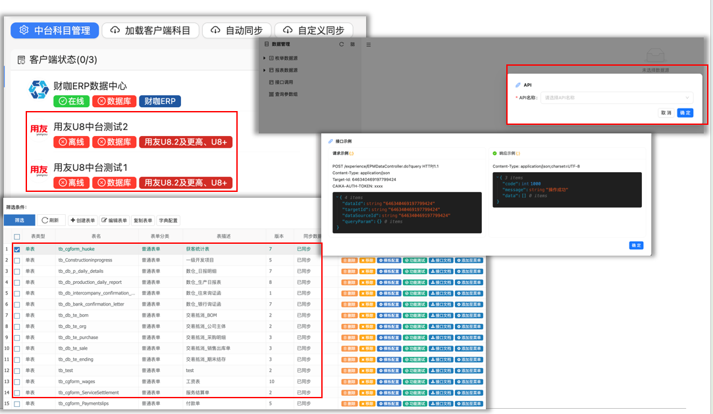Viewport: 713px width, 414px height.
Task: Collapse the '4 items' JSON request block
Action: tap(337, 197)
